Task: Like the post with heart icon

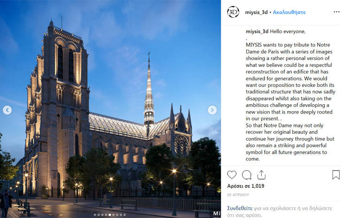Action: [x=232, y=175]
